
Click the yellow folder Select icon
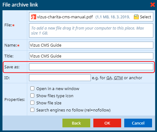pos(136,17)
